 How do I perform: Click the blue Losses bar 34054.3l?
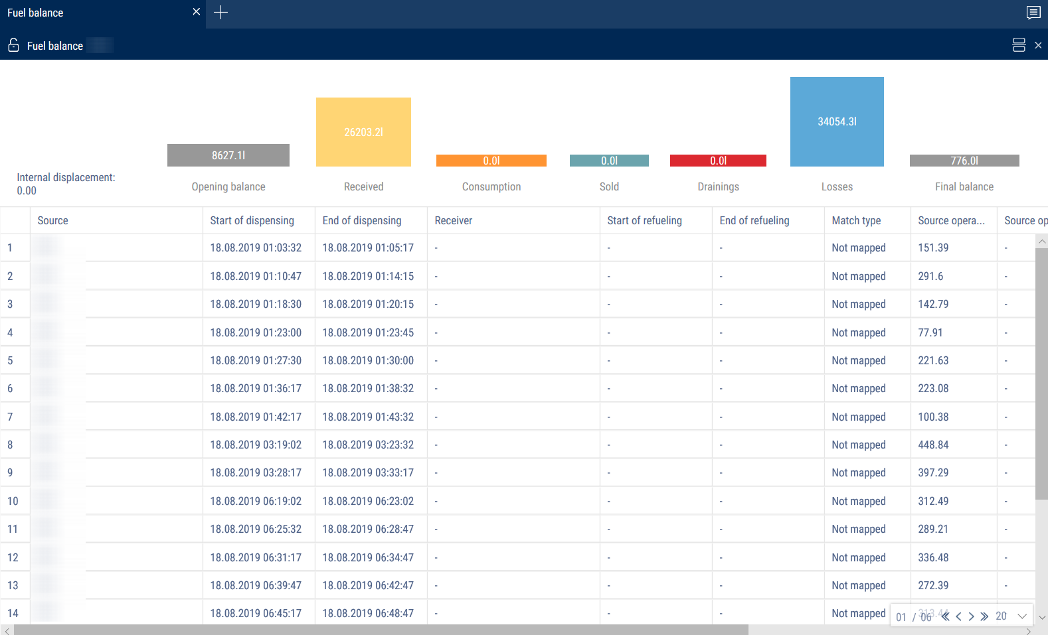[x=837, y=121]
